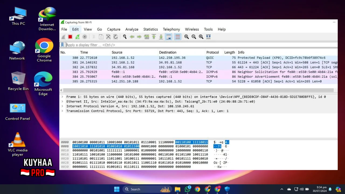The image size is (345, 194).
Task: Open the Telephony menu
Action: [x=171, y=29]
